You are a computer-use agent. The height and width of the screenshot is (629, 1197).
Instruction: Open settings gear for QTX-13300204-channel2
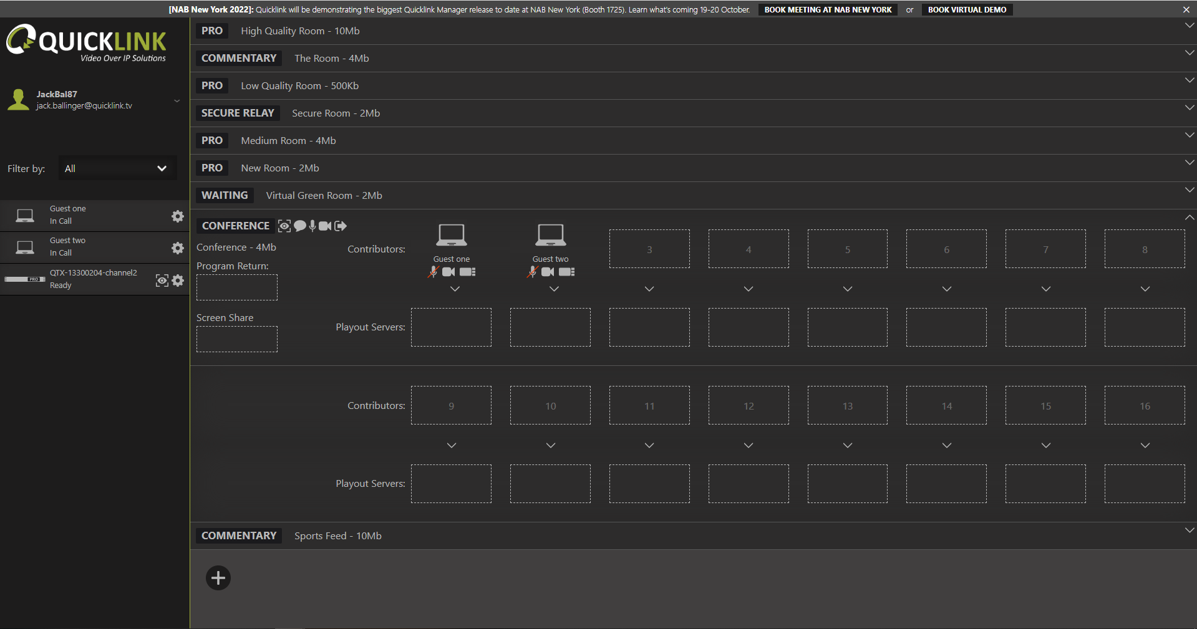(178, 281)
